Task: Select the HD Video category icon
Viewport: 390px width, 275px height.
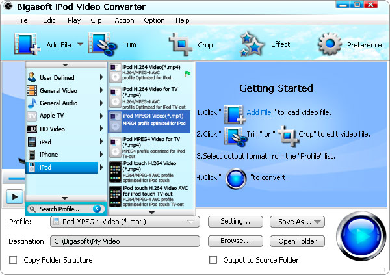Action: tap(32, 129)
